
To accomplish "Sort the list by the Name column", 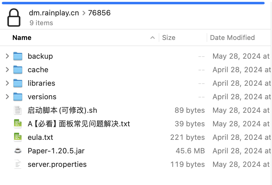I will (22, 37).
